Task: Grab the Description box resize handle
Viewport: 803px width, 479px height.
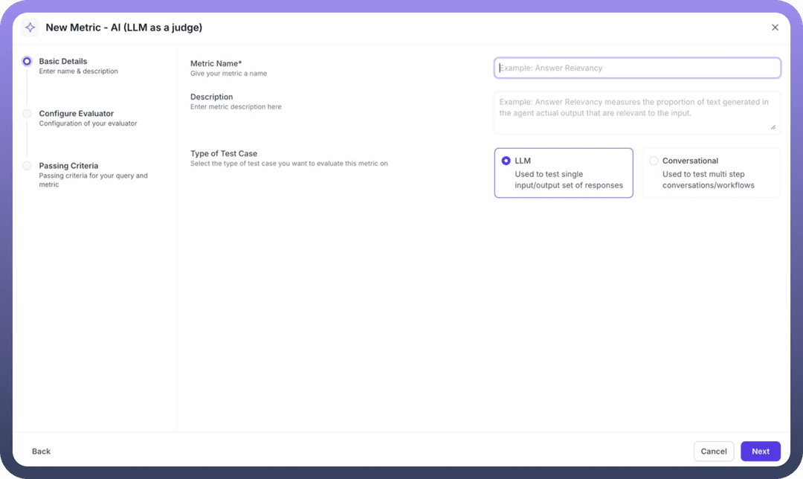Action: click(773, 127)
